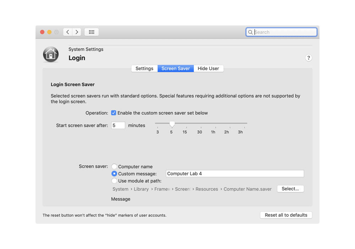Choose Use module at path radio option

(114, 181)
